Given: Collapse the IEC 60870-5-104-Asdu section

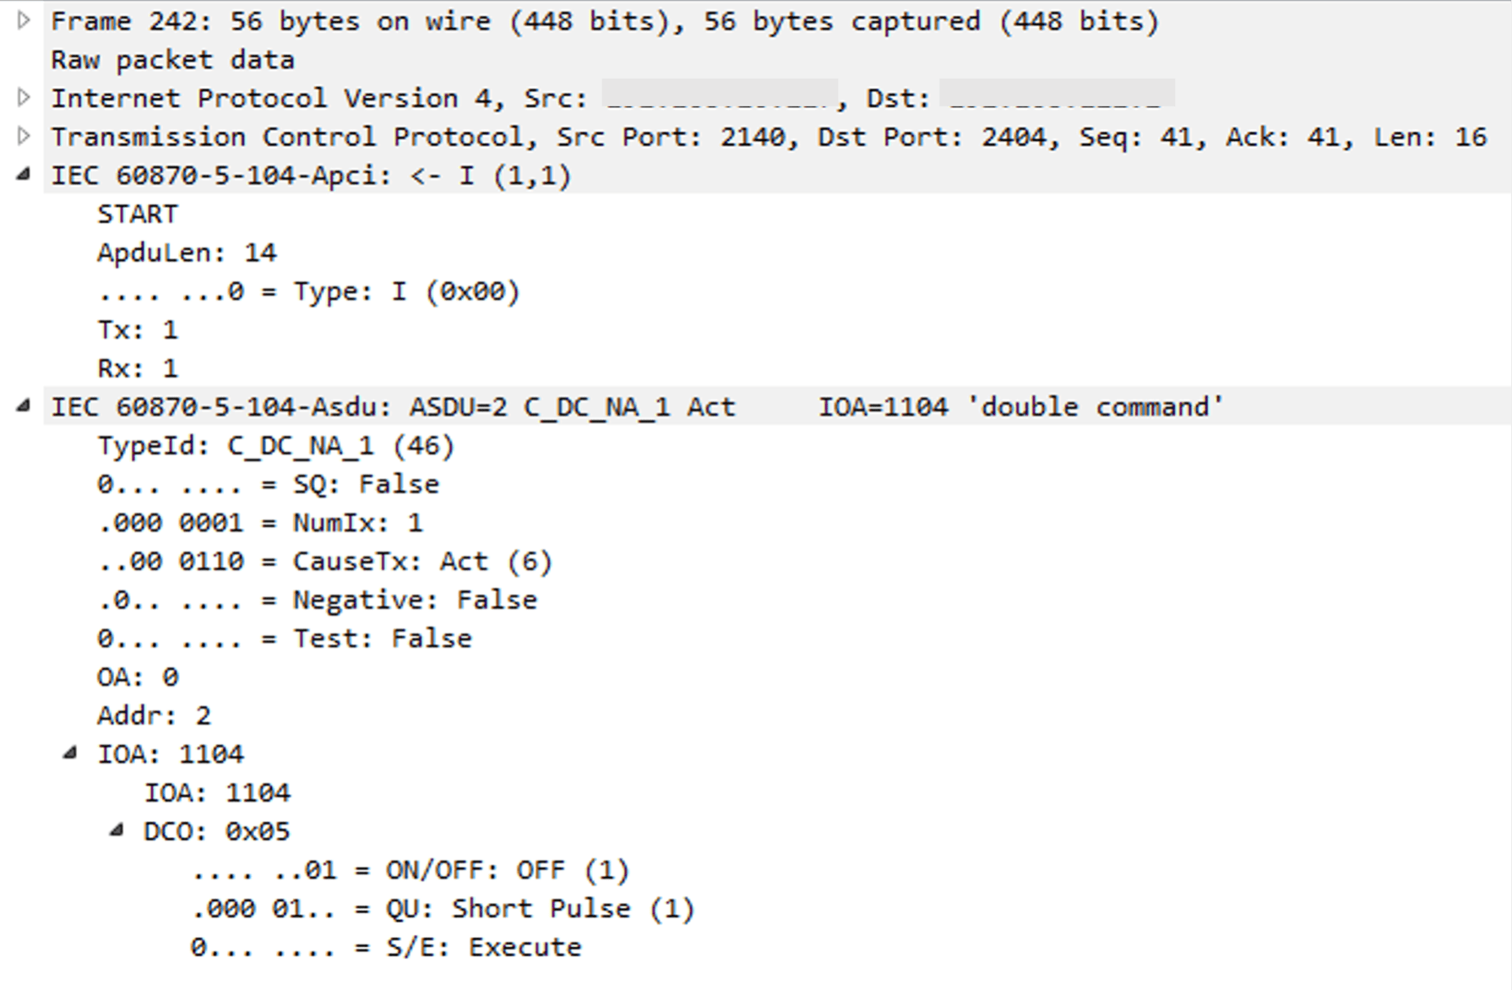Looking at the screenshot, I should click(x=21, y=406).
